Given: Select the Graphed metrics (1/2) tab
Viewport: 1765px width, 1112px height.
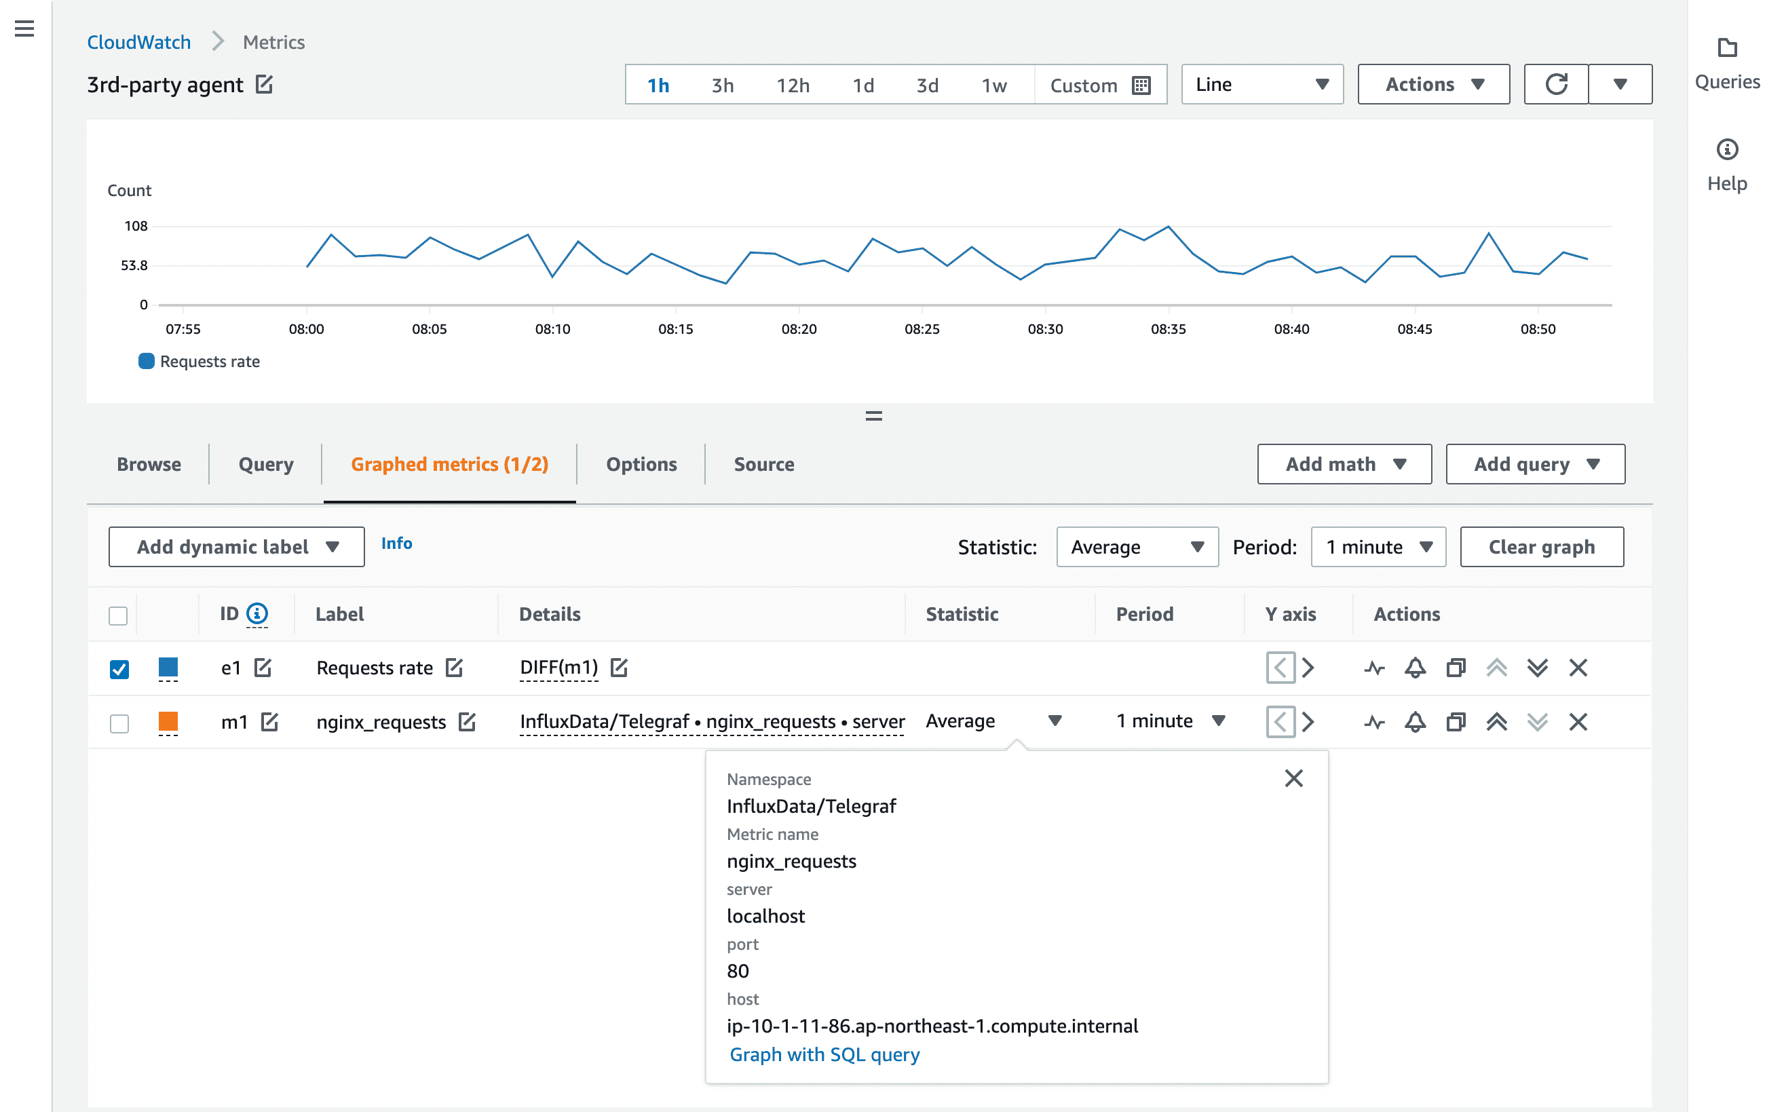Looking at the screenshot, I should 449,464.
